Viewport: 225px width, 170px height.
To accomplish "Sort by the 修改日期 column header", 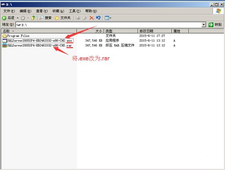I will click(x=155, y=31).
